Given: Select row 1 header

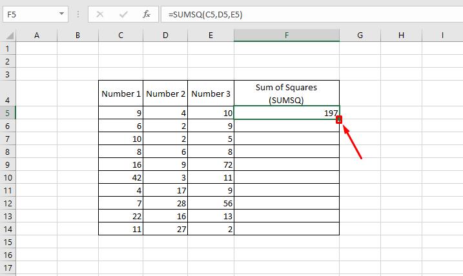Looking at the screenshot, I should pyautogui.click(x=8, y=48).
